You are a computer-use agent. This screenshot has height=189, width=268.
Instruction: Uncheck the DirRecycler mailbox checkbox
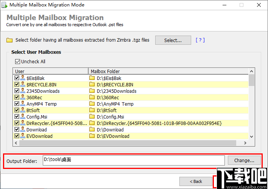tap(17, 123)
